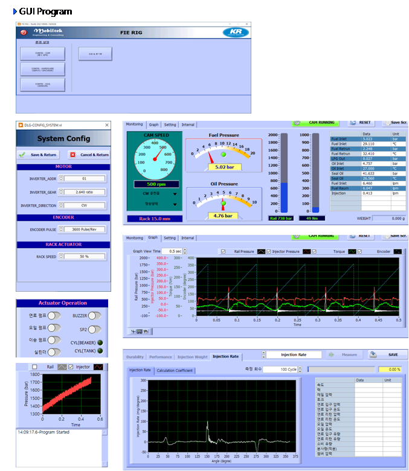This screenshot has width=409, height=471.
Task: Click the WEIGHT 0.000 g field
Action: tap(390, 219)
